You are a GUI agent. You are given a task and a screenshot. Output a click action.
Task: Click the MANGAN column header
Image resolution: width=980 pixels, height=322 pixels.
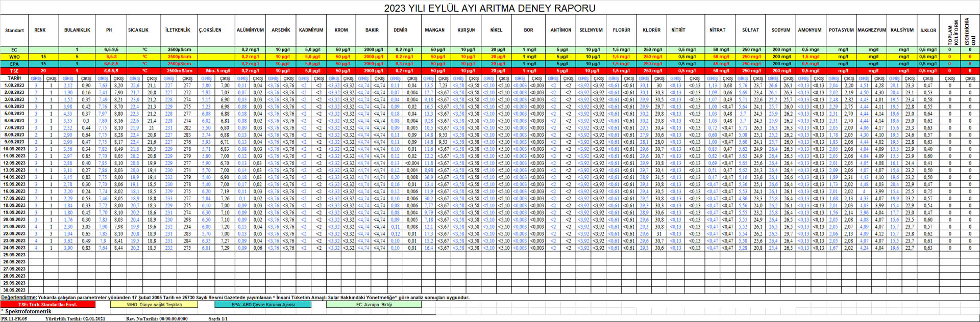435,30
